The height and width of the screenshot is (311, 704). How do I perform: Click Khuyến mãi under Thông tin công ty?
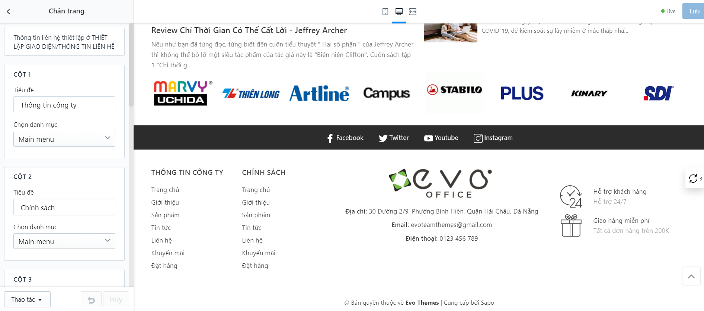coord(168,253)
